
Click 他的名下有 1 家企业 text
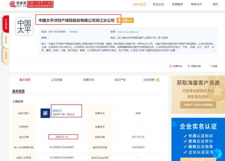(63, 114)
